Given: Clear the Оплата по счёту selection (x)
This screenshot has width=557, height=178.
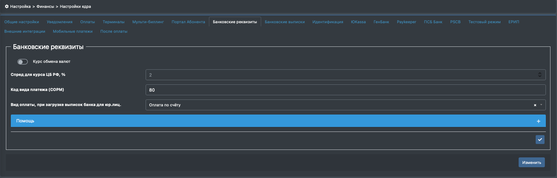Looking at the screenshot, I should 535,105.
